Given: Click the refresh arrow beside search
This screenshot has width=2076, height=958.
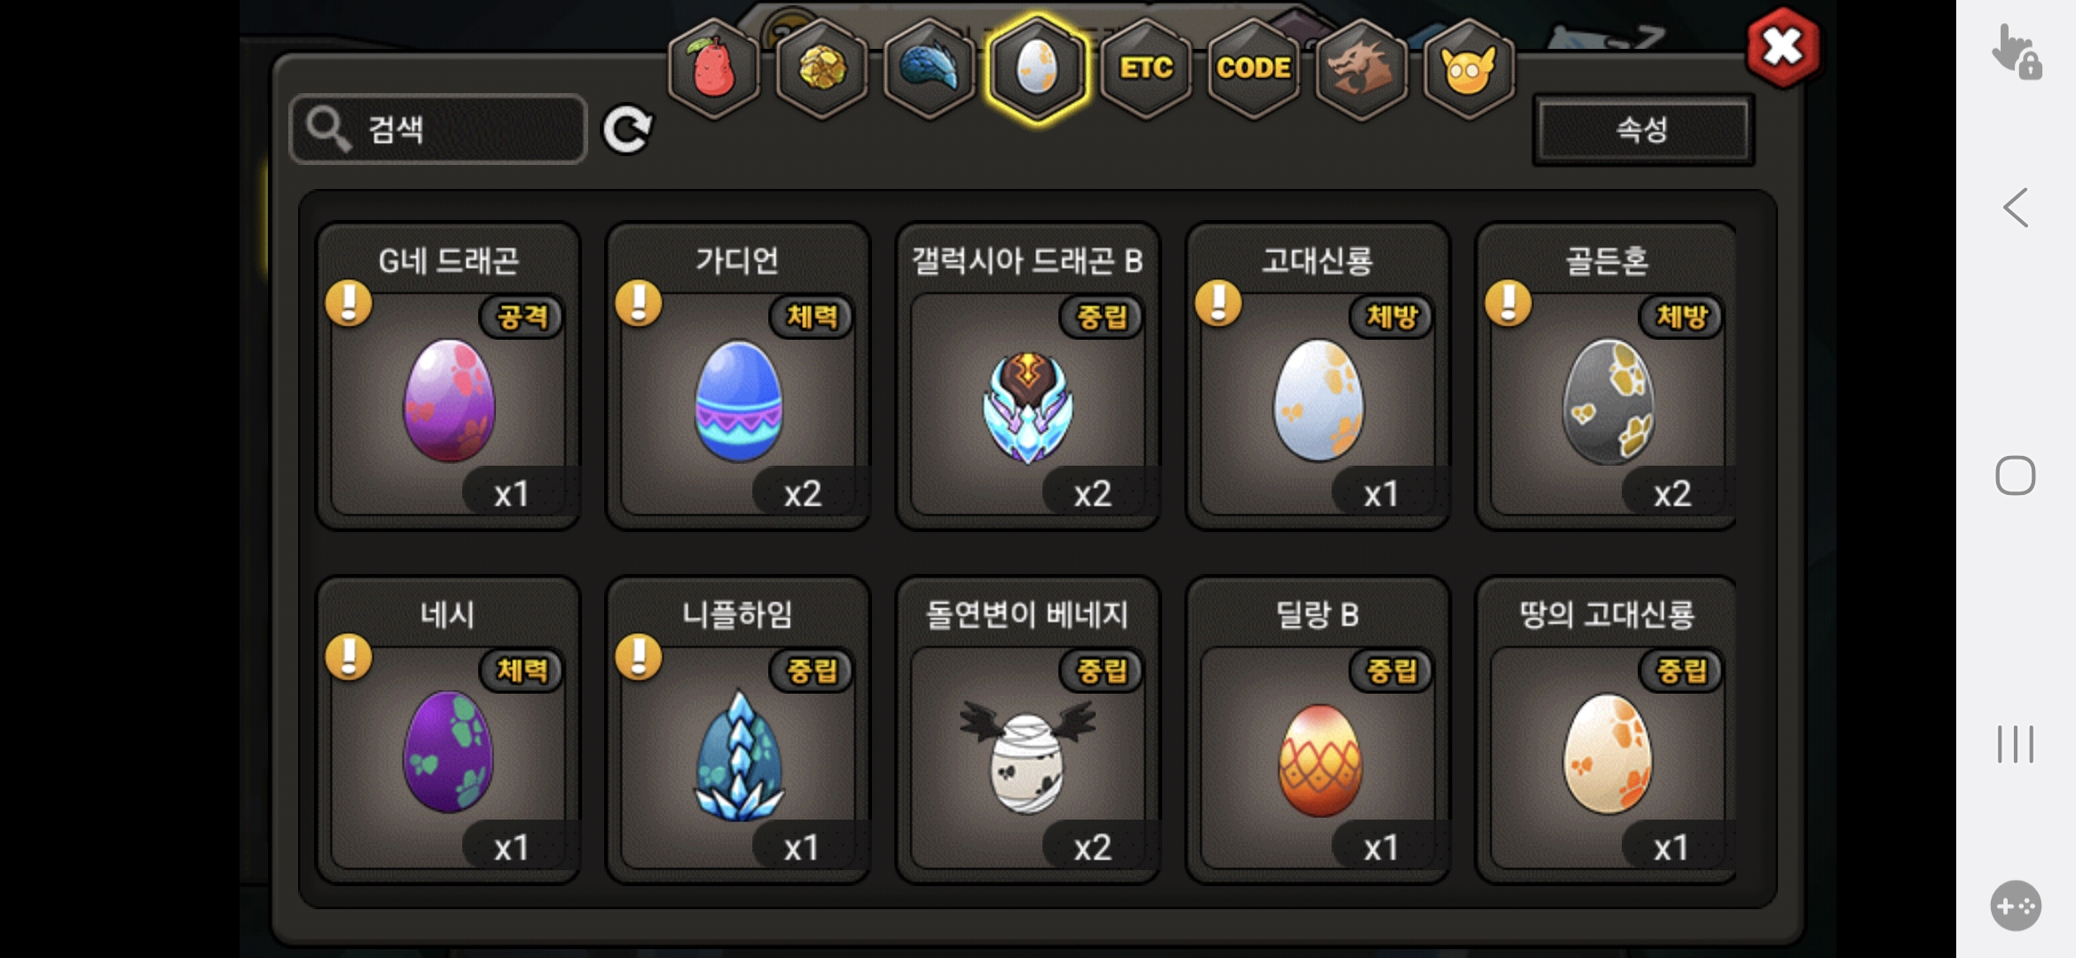Looking at the screenshot, I should tap(627, 130).
